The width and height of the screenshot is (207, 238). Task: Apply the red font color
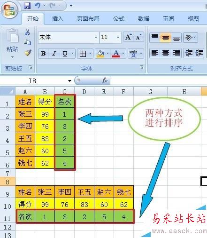point(116,54)
